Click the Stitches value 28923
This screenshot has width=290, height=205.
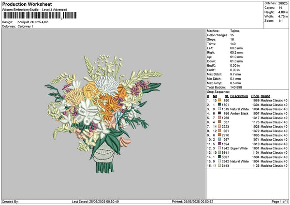[283, 3]
